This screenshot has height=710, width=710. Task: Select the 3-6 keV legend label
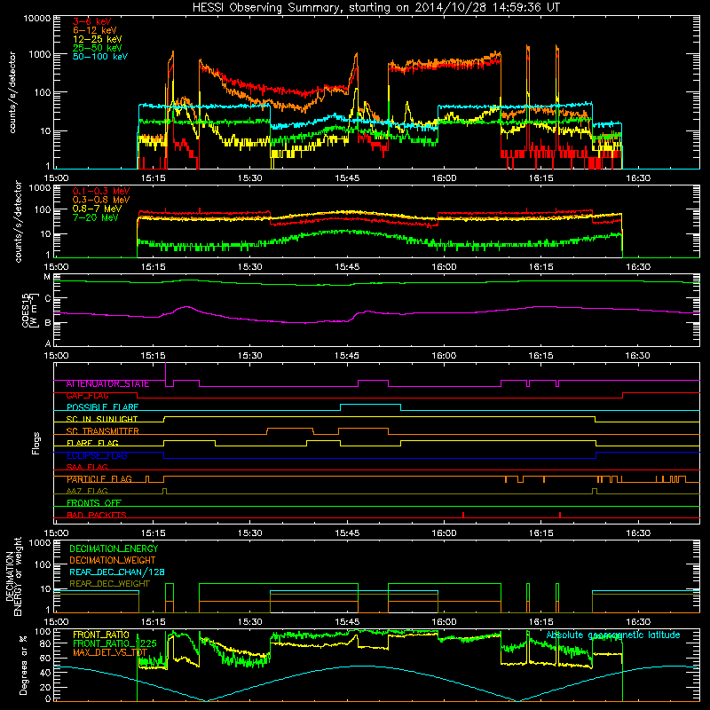click(x=92, y=21)
